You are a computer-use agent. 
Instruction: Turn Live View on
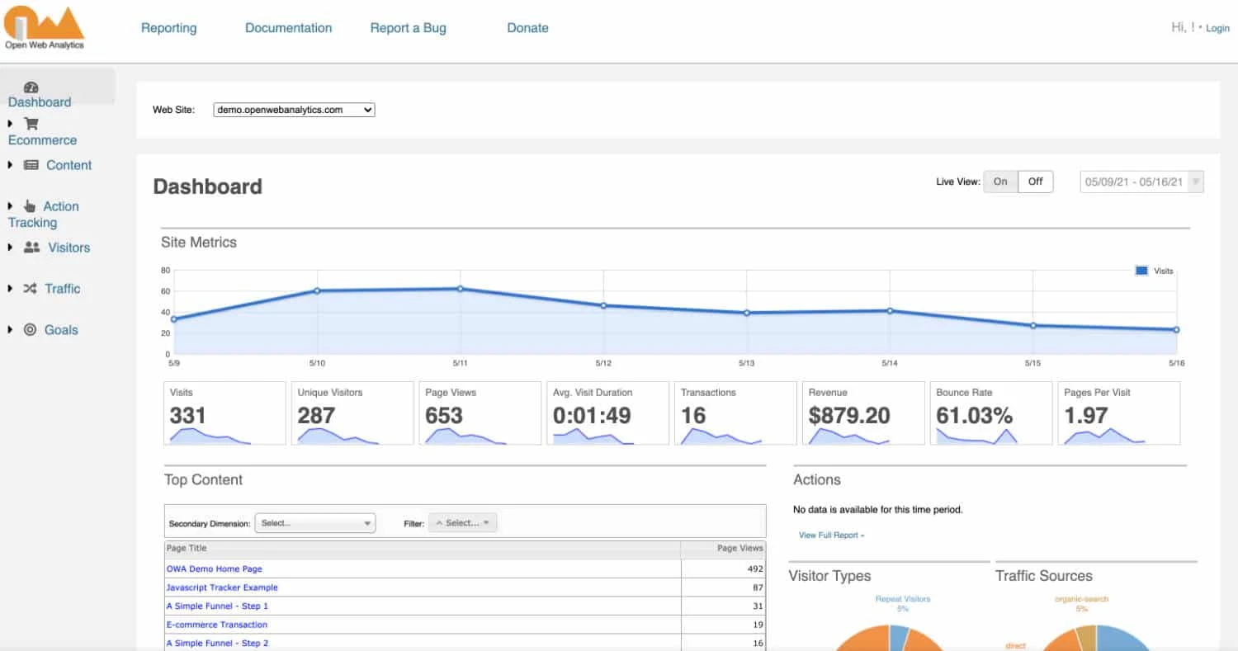coord(1000,182)
